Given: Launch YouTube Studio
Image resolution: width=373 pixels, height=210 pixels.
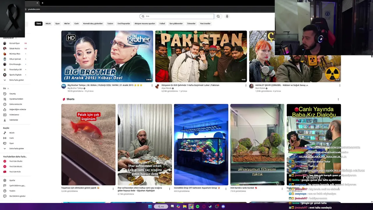Looking at the screenshot, I should point(15,161).
